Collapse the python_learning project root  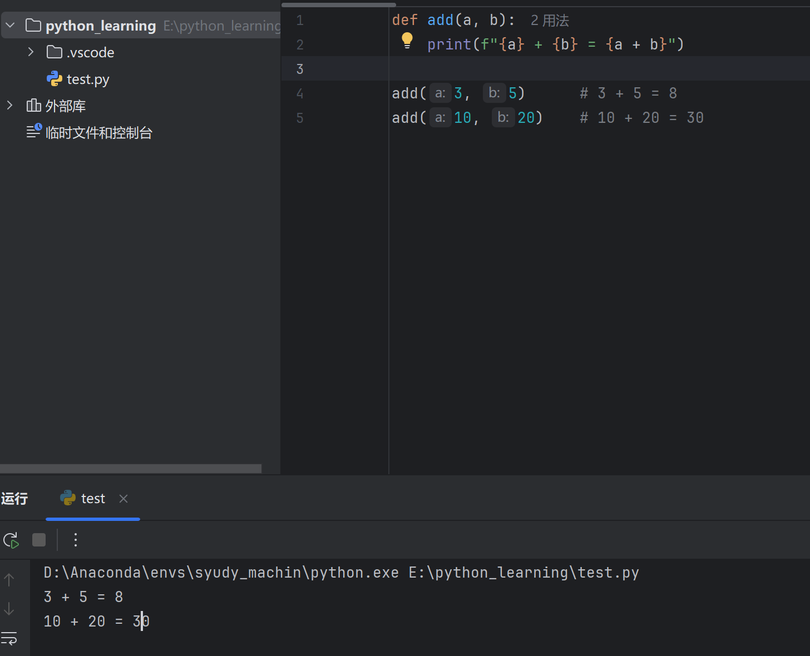10,26
